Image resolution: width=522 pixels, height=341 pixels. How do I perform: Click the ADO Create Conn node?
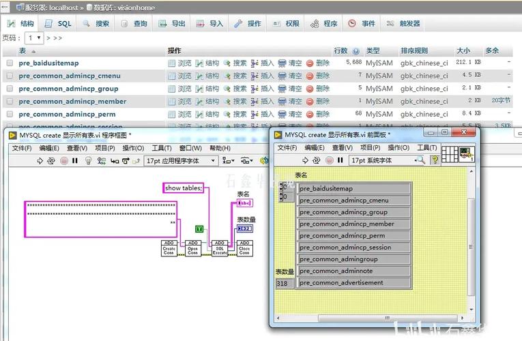point(169,248)
